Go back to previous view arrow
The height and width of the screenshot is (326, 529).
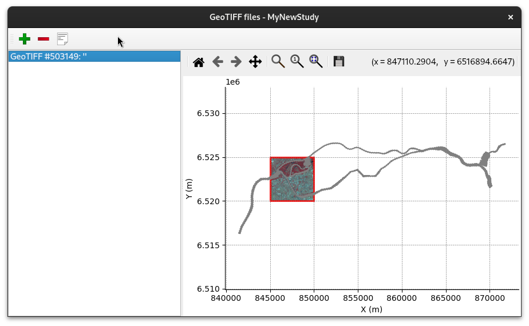[218, 62]
